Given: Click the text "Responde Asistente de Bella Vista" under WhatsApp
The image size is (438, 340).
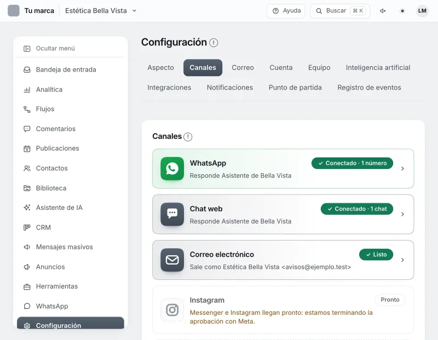Looking at the screenshot, I should click(240, 175).
